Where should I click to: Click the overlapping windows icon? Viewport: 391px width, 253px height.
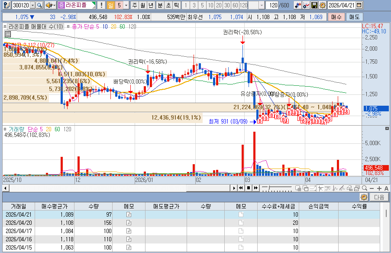(x=305, y=188)
